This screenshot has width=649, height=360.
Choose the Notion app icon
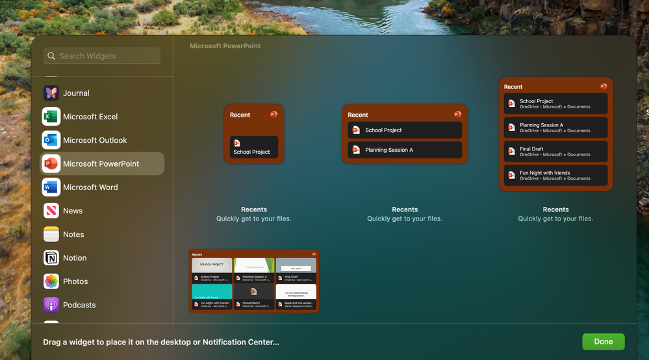[x=51, y=258]
